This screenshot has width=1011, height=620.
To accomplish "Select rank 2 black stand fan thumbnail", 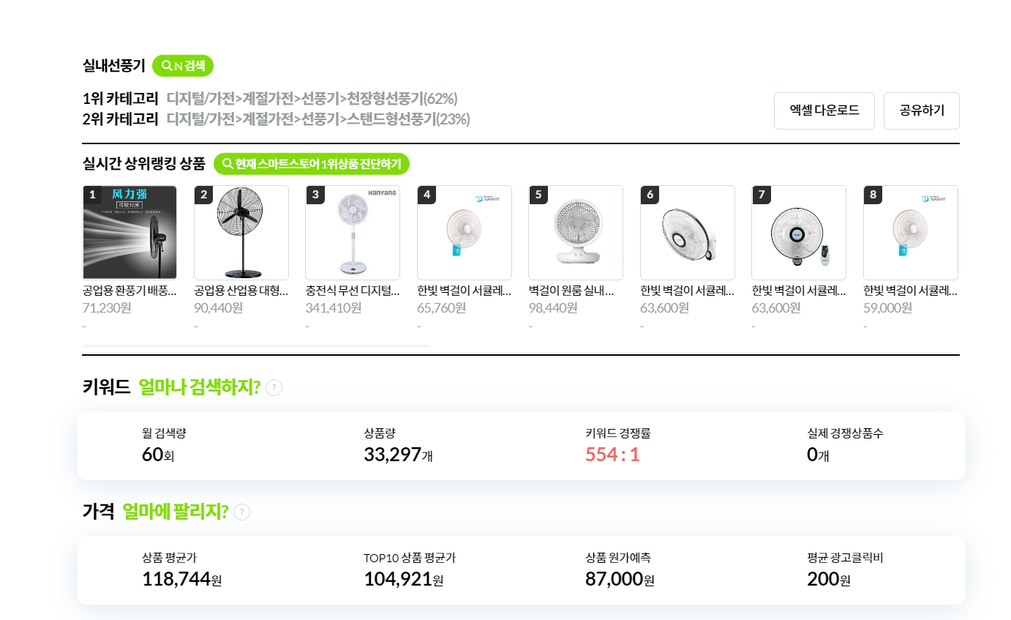I will point(241,233).
